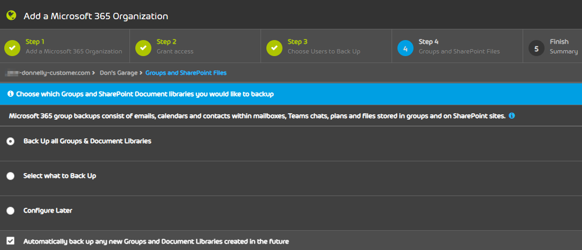Click Groups and SharePoint Files breadcrumb

pos(186,73)
